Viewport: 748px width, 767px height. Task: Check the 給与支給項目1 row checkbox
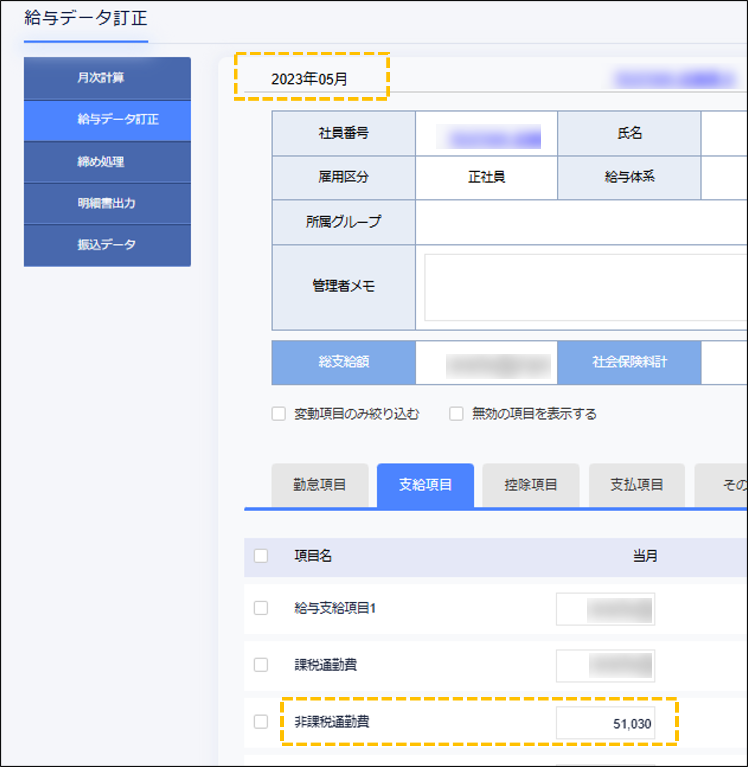261,608
